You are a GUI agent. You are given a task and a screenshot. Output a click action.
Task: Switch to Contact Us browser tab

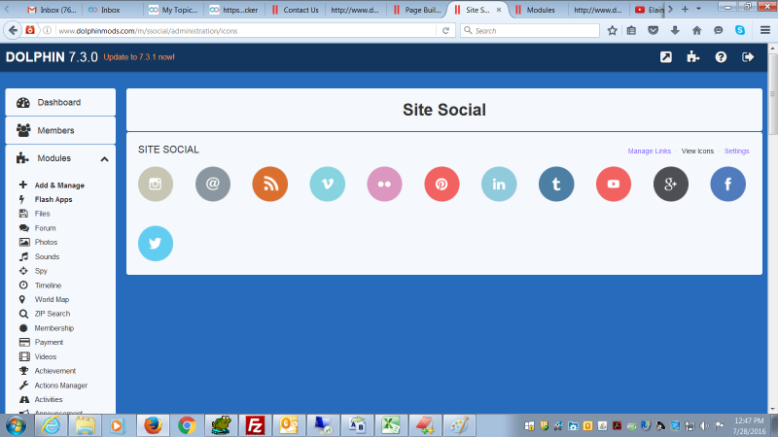click(296, 10)
